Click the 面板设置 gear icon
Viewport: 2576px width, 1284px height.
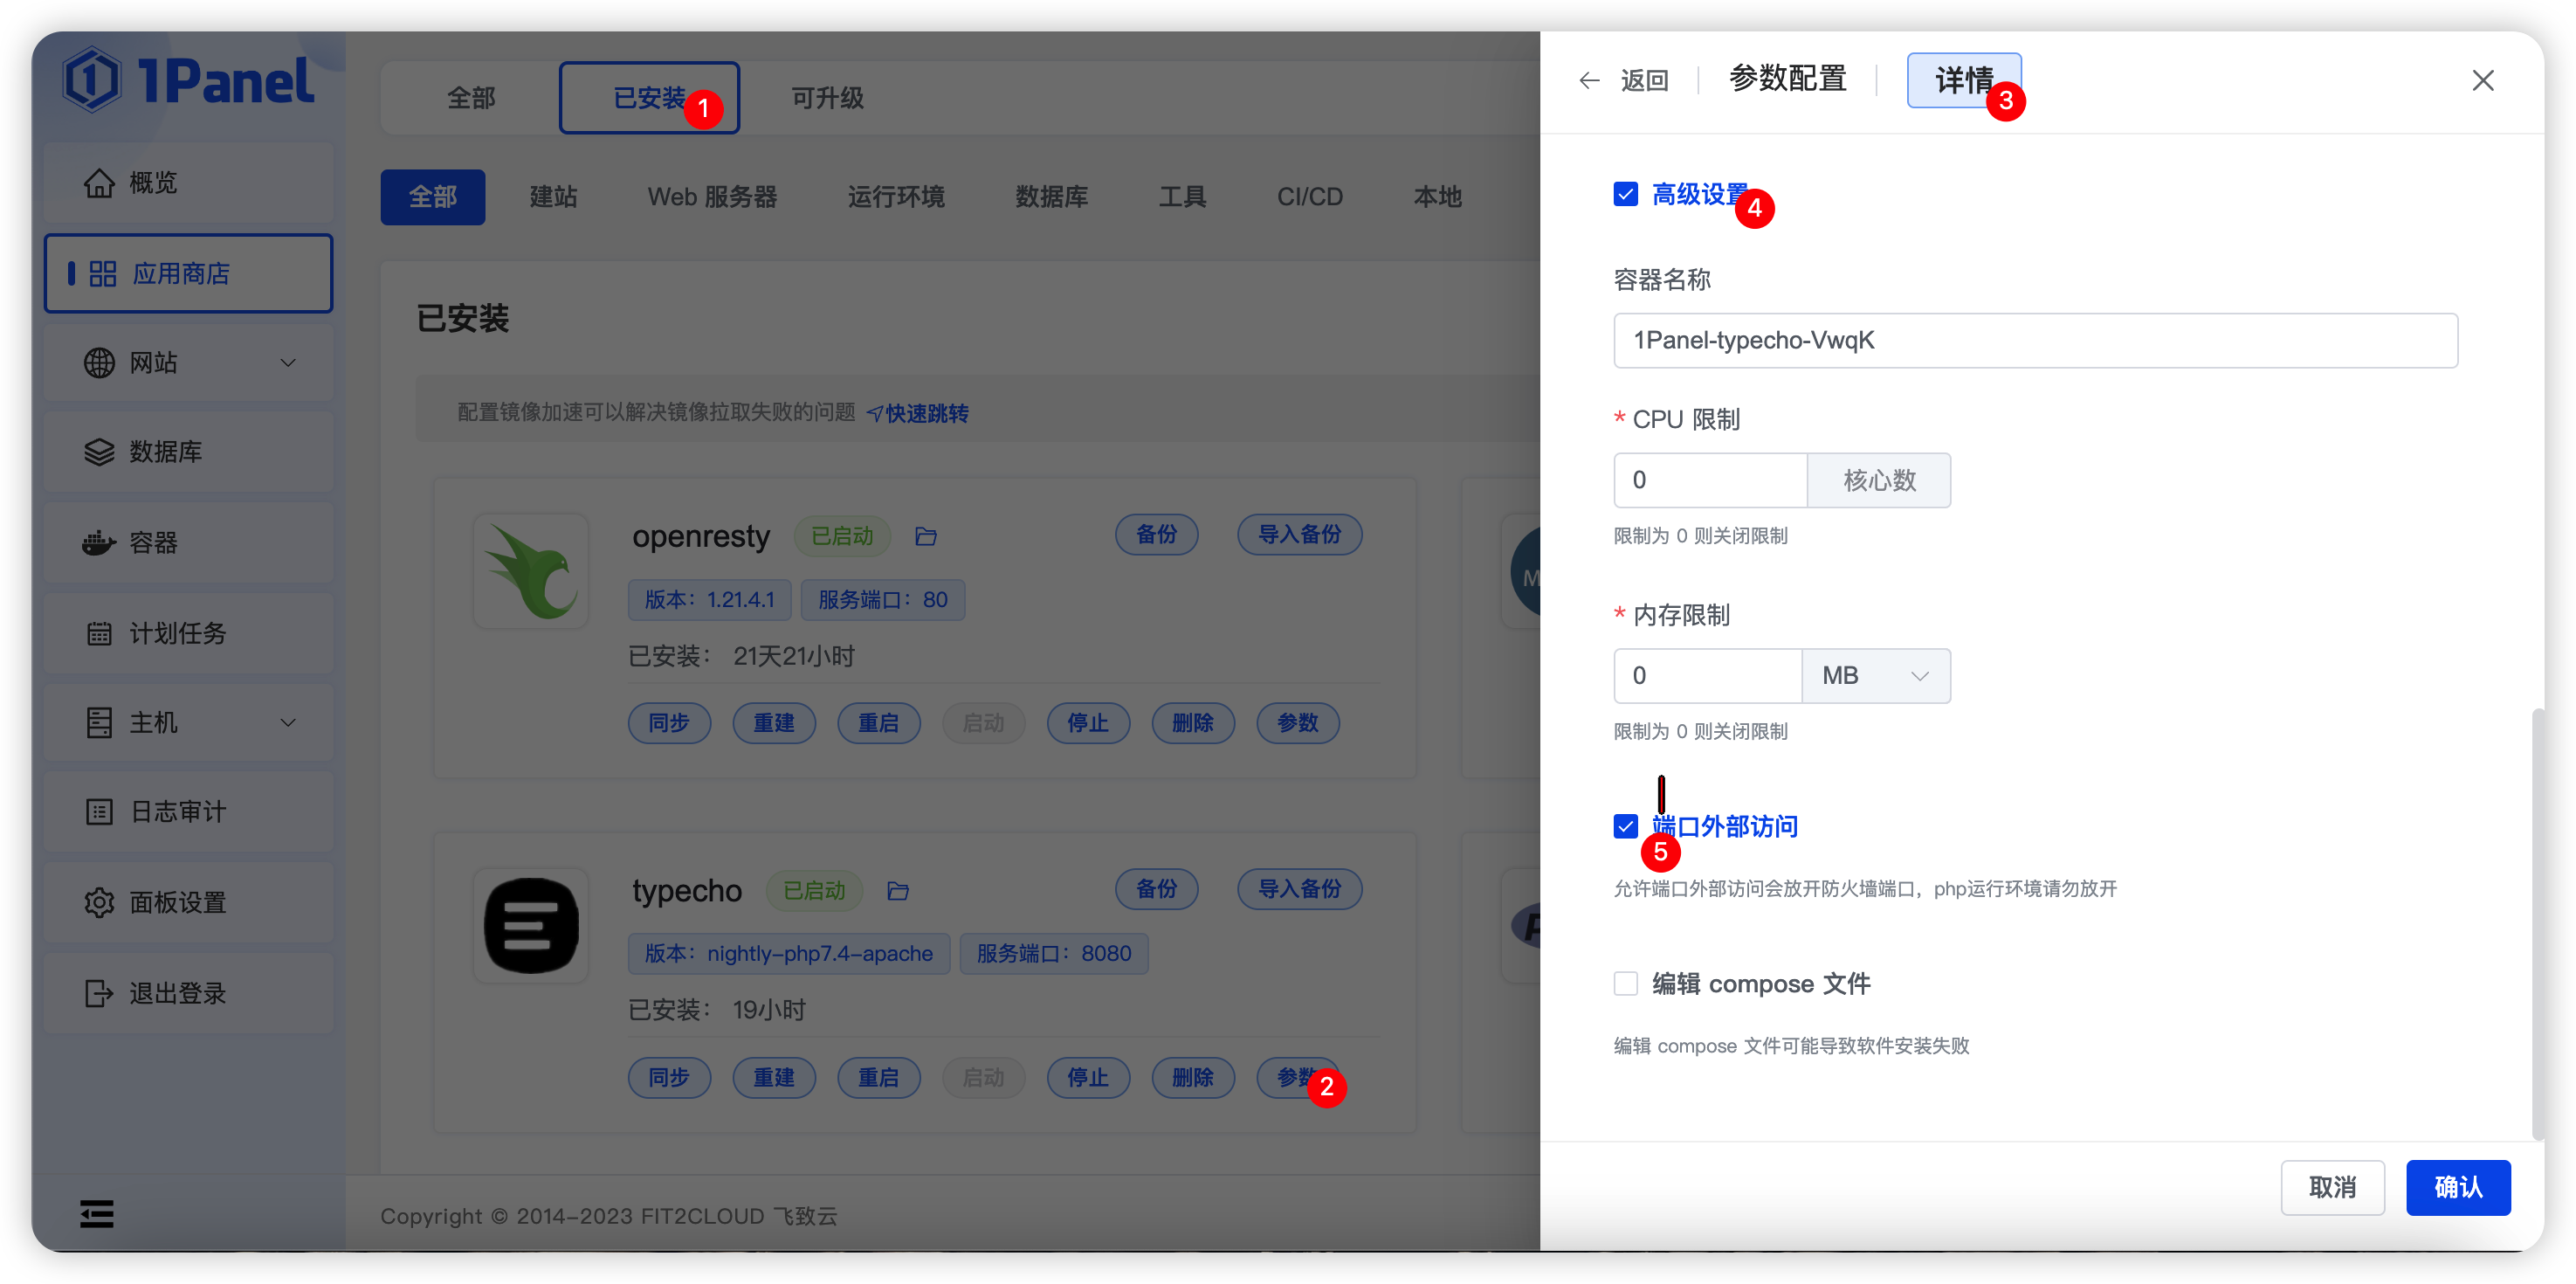[99, 902]
